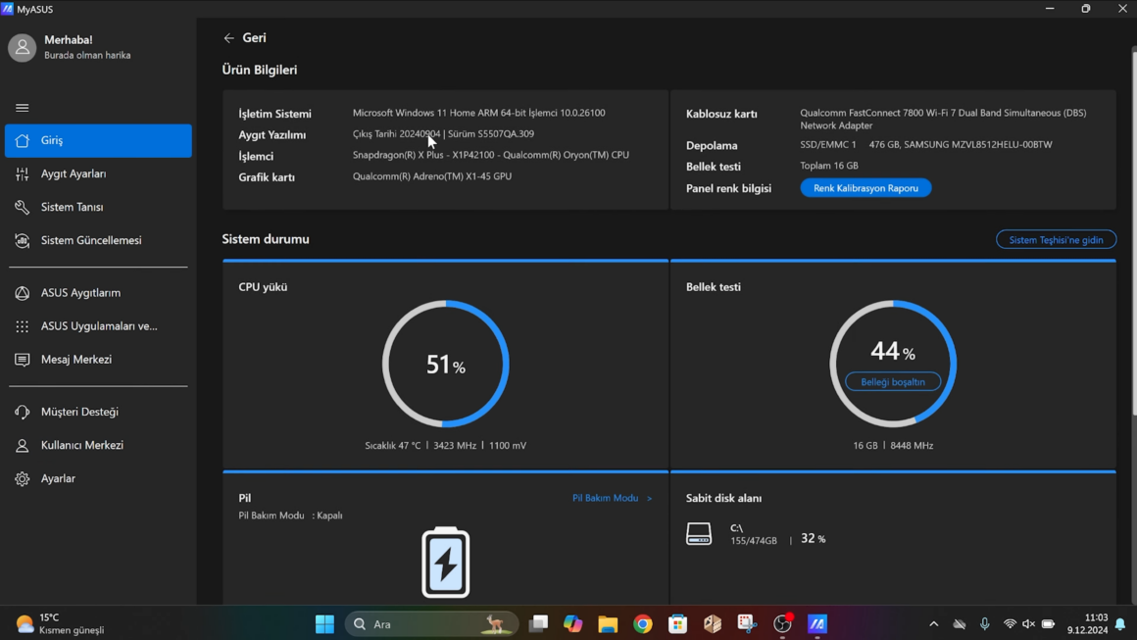The width and height of the screenshot is (1137, 640).
Task: Open Microsoft Store from the taskbar
Action: [677, 624]
